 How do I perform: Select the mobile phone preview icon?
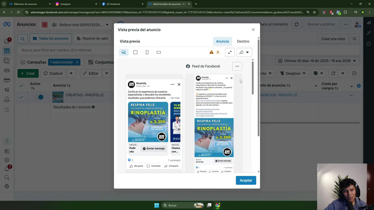coord(147,52)
